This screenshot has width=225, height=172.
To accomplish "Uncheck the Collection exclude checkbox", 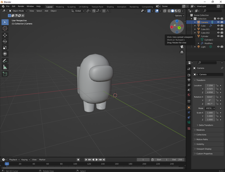I will pos(215,19).
